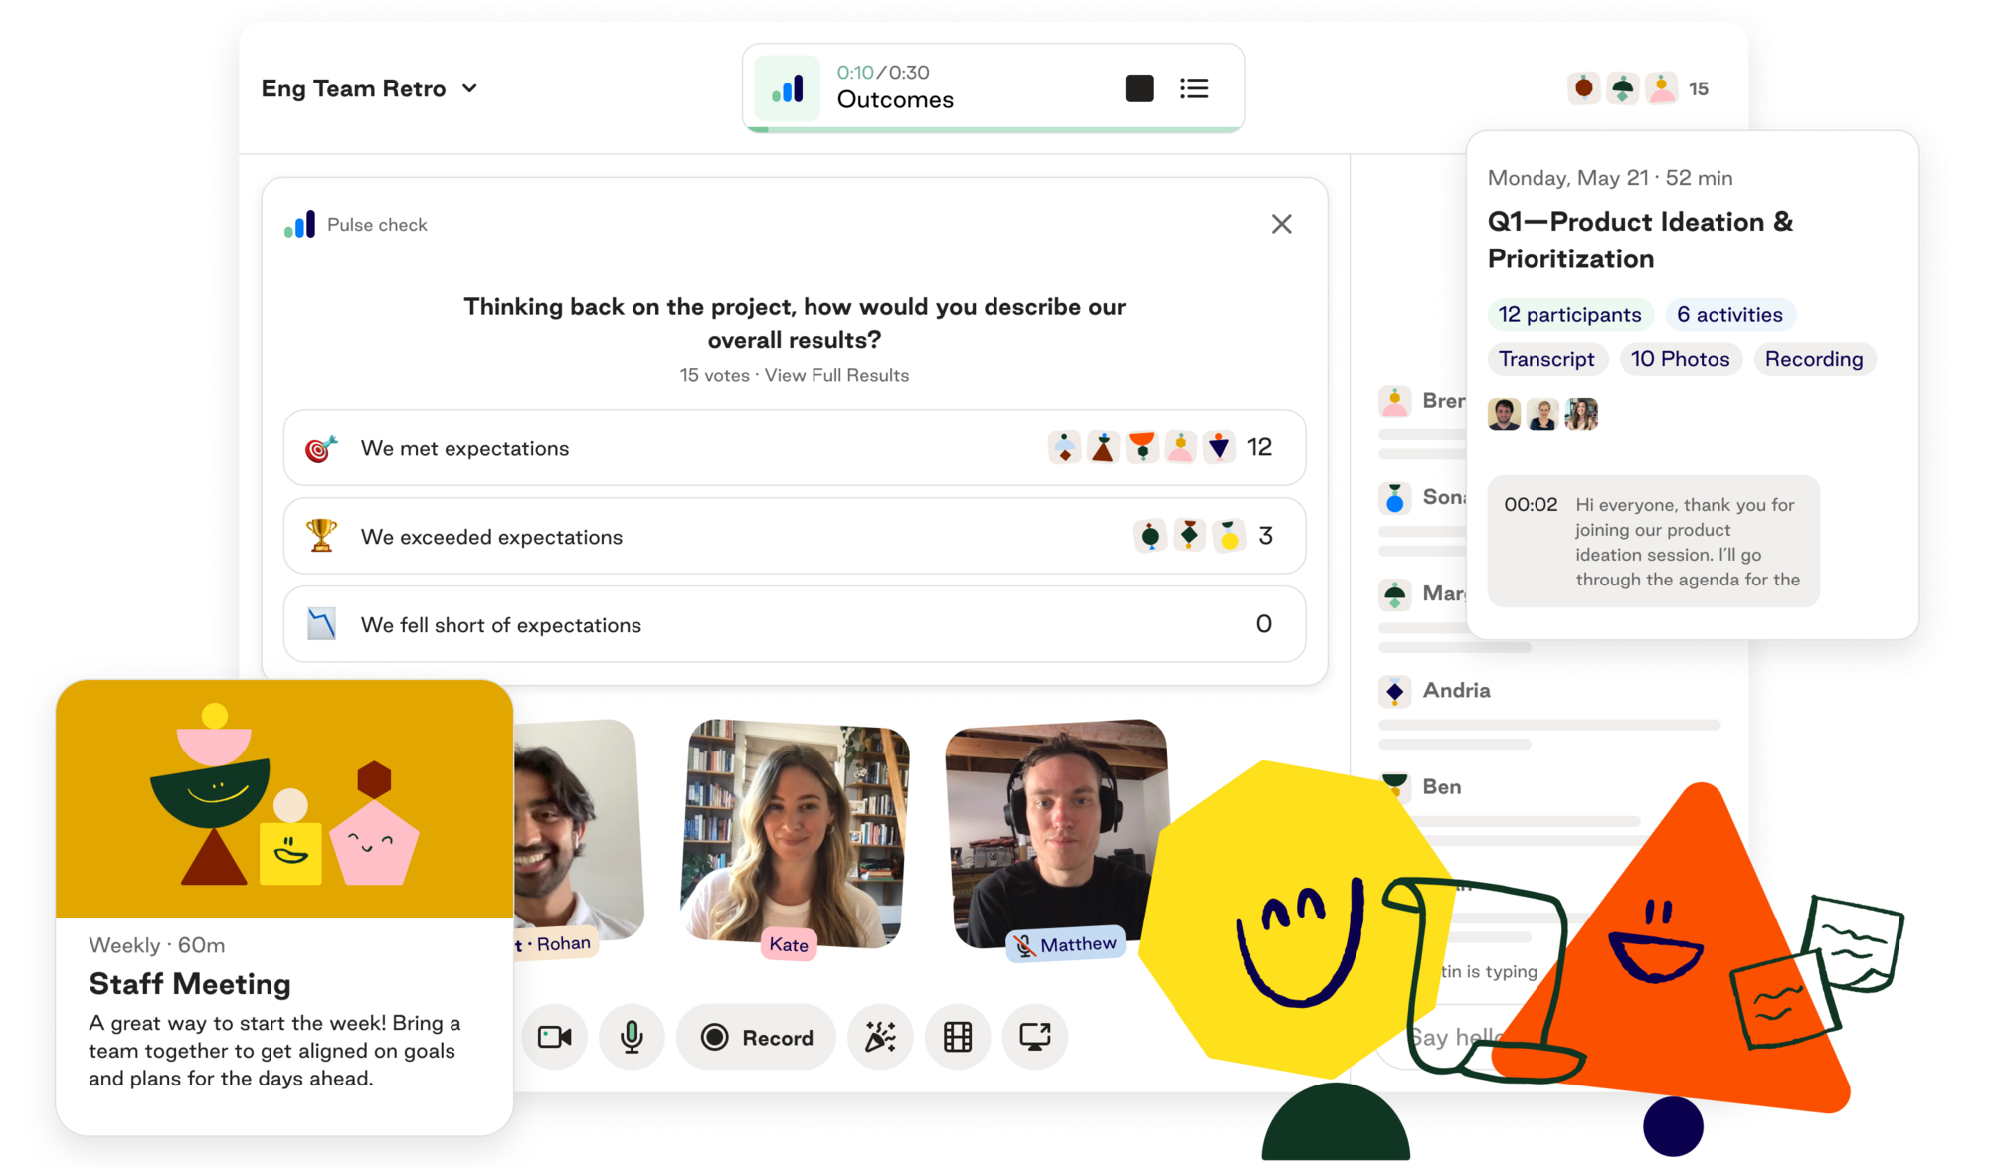Click the dart target icon
The image size is (1989, 1168).
pyautogui.click(x=321, y=448)
